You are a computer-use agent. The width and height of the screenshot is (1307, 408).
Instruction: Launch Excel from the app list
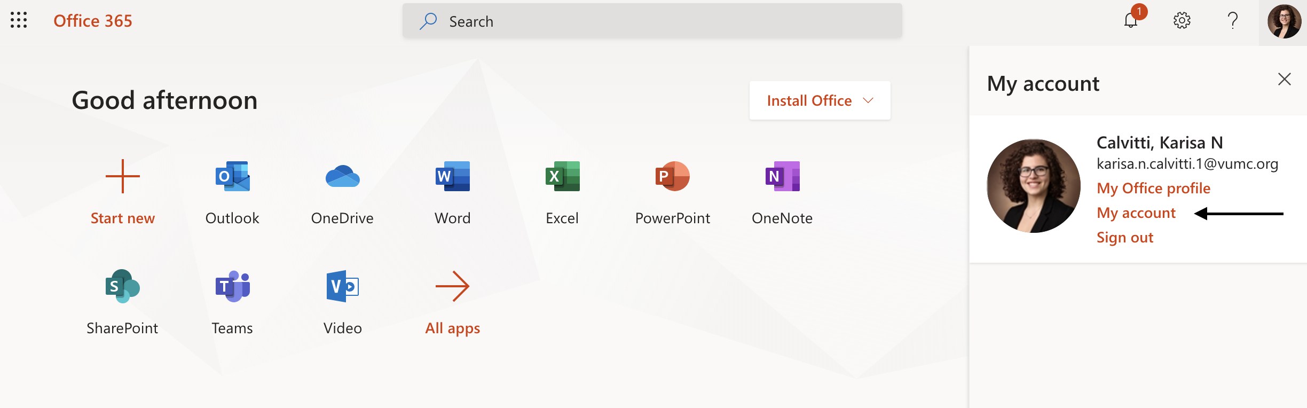pyautogui.click(x=562, y=177)
